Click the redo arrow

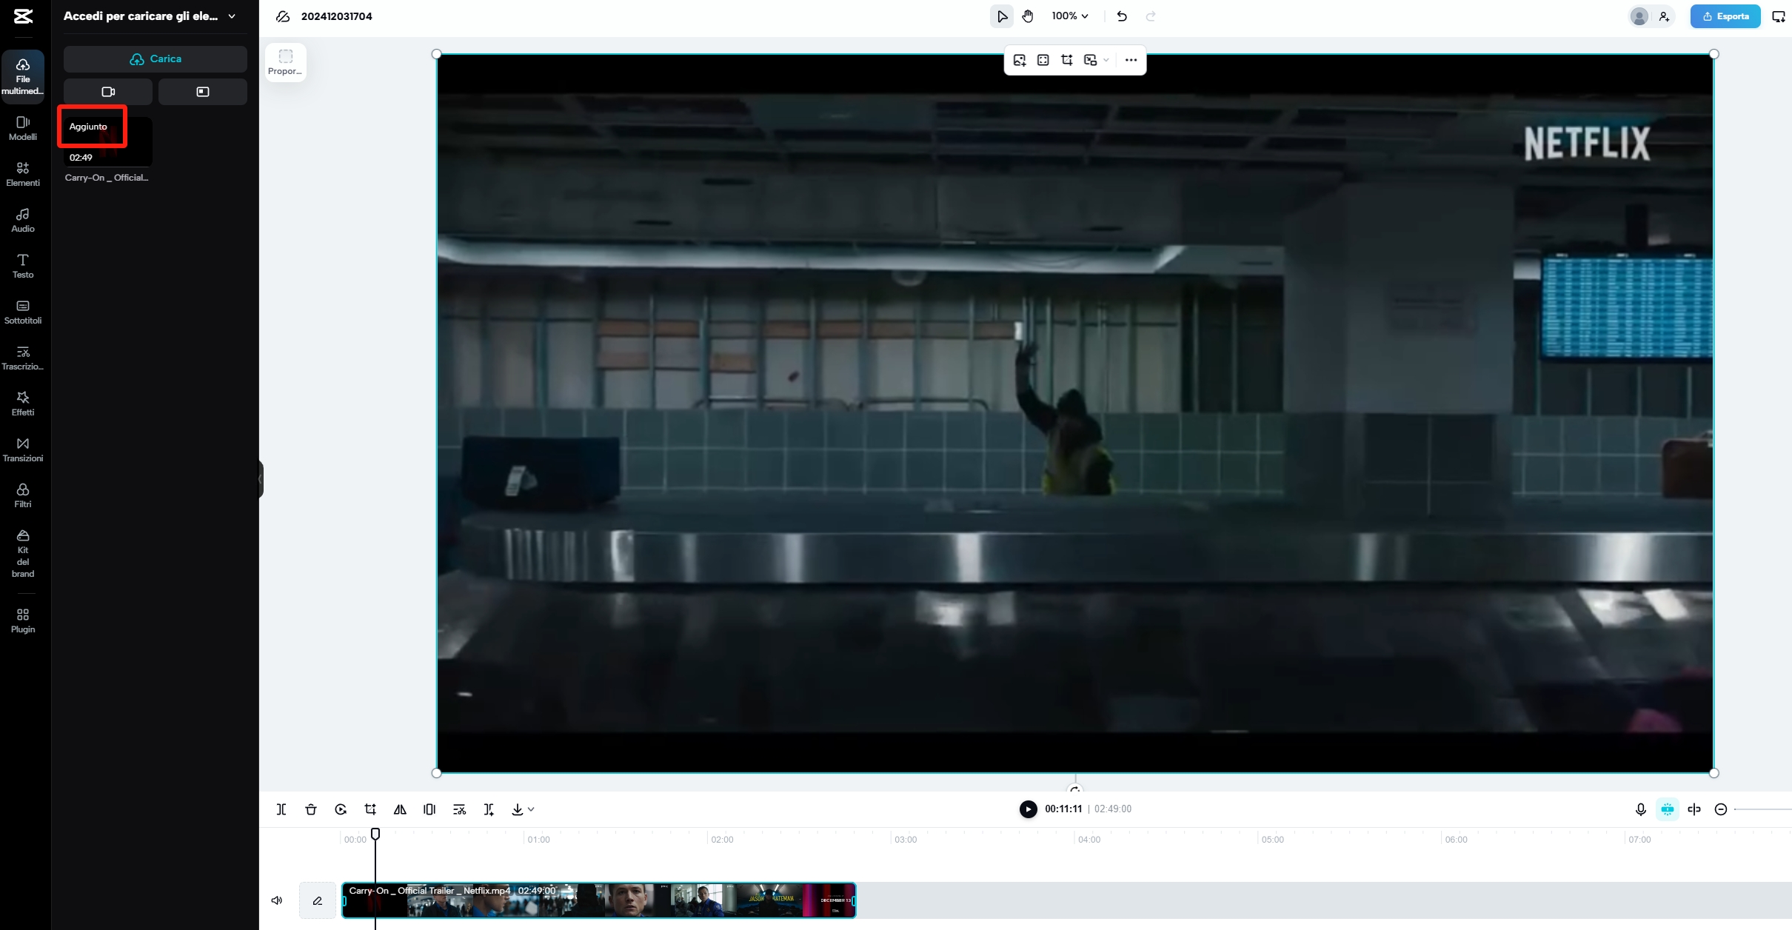point(1151,16)
